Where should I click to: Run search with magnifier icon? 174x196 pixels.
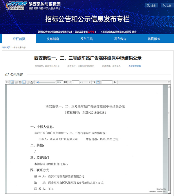115,82
